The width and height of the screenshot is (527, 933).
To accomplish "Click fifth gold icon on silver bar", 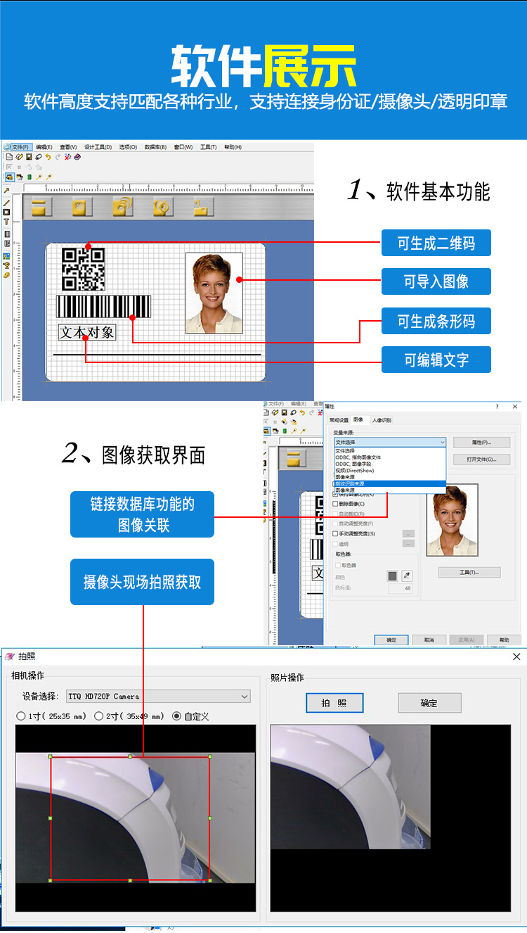I will pyautogui.click(x=204, y=205).
